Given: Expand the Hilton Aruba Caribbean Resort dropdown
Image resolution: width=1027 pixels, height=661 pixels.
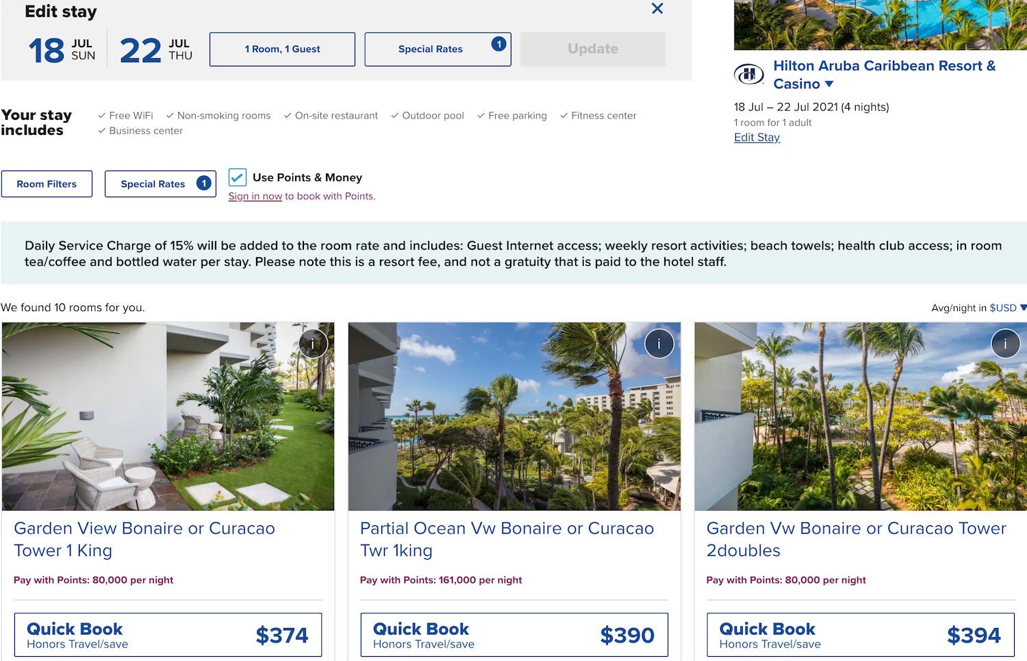Looking at the screenshot, I should coord(829,84).
